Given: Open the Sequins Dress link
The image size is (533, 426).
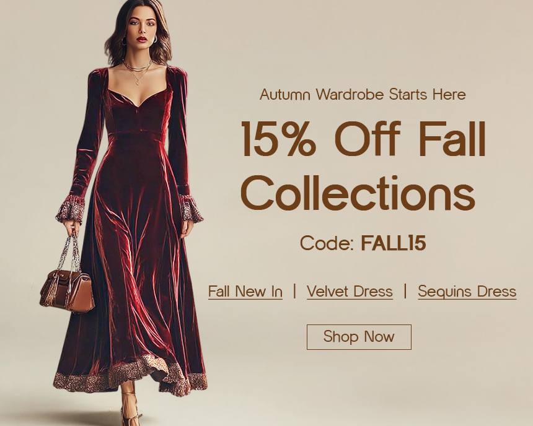Looking at the screenshot, I should [x=467, y=292].
